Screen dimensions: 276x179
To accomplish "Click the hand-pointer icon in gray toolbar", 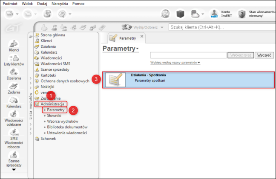I will click(44, 27).
